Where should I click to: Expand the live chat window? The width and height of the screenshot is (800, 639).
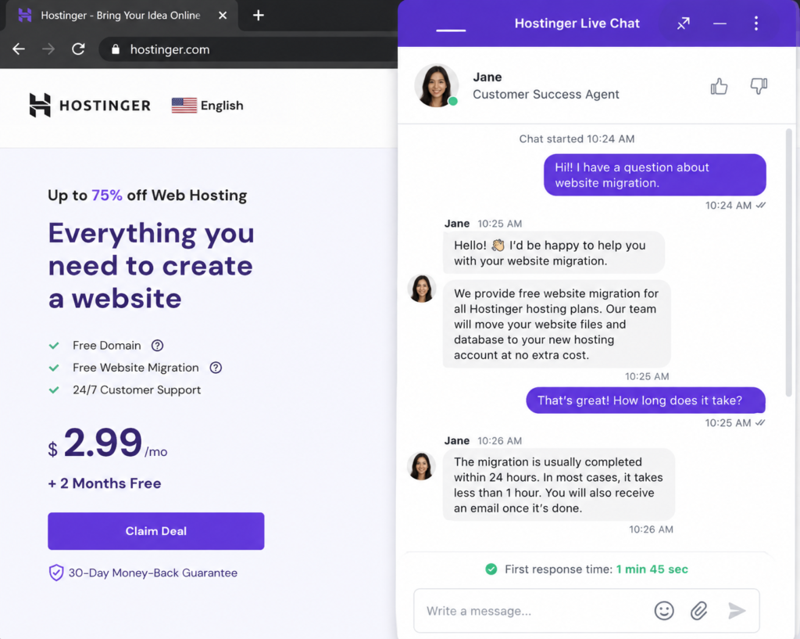683,23
